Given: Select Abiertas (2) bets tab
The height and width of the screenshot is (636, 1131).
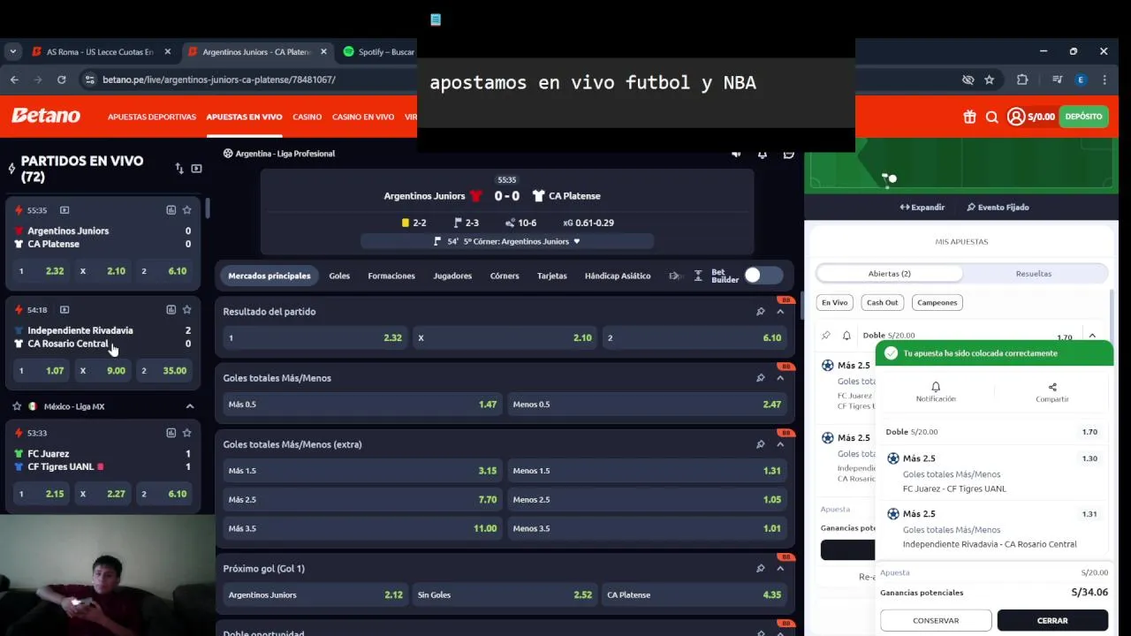Looking at the screenshot, I should pyautogui.click(x=889, y=274).
